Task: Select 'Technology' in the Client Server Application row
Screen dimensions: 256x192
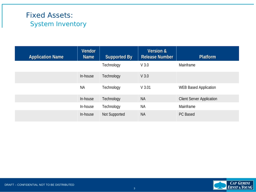Action: click(111, 99)
